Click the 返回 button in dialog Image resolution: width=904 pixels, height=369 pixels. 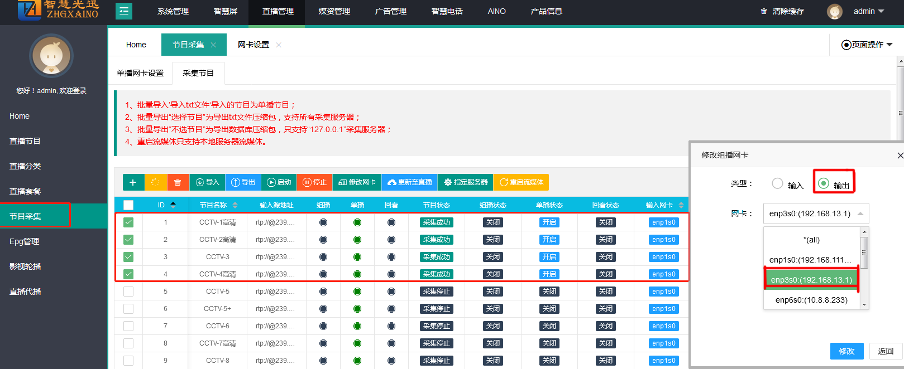(886, 351)
